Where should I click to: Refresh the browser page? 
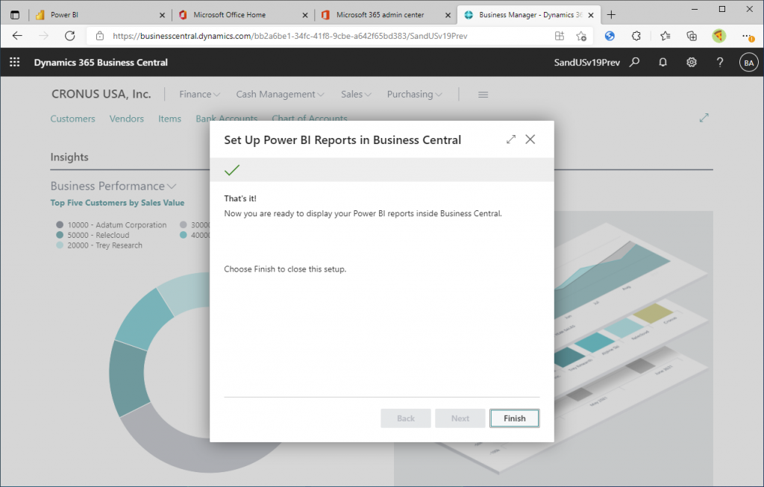point(69,36)
